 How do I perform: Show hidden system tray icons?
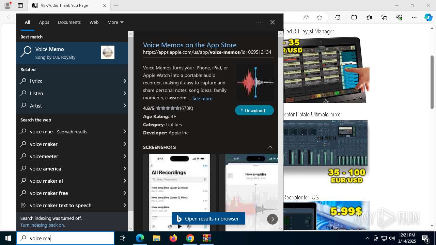pyautogui.click(x=367, y=238)
